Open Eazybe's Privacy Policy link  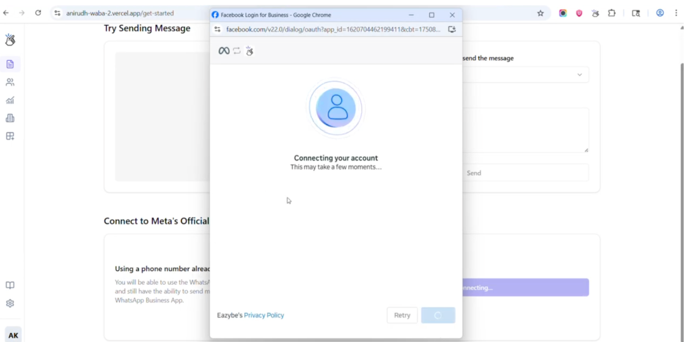[x=264, y=315]
